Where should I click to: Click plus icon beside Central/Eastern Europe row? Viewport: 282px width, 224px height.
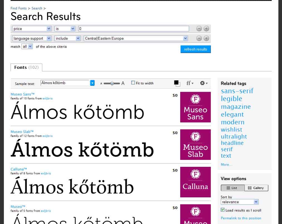click(206, 39)
